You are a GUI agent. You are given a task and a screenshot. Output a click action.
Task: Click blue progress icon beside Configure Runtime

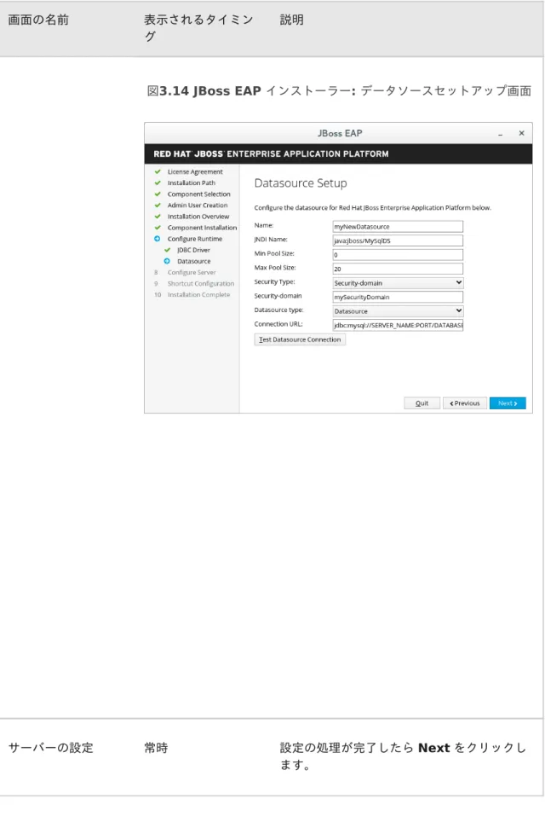coord(158,239)
